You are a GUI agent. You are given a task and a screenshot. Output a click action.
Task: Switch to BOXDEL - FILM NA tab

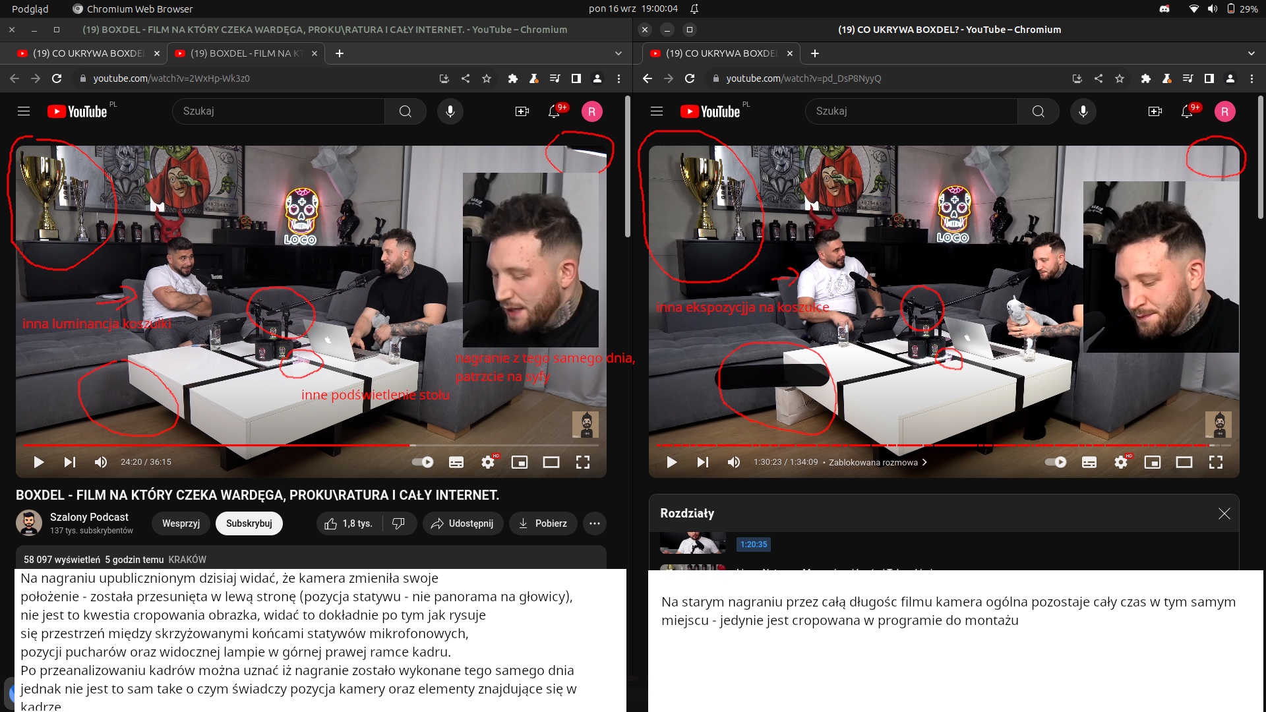tap(241, 53)
